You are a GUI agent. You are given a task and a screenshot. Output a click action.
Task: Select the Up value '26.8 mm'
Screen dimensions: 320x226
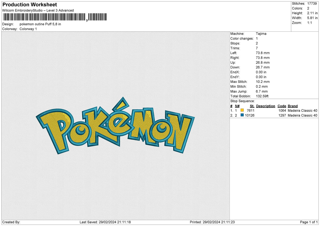tap(263, 62)
